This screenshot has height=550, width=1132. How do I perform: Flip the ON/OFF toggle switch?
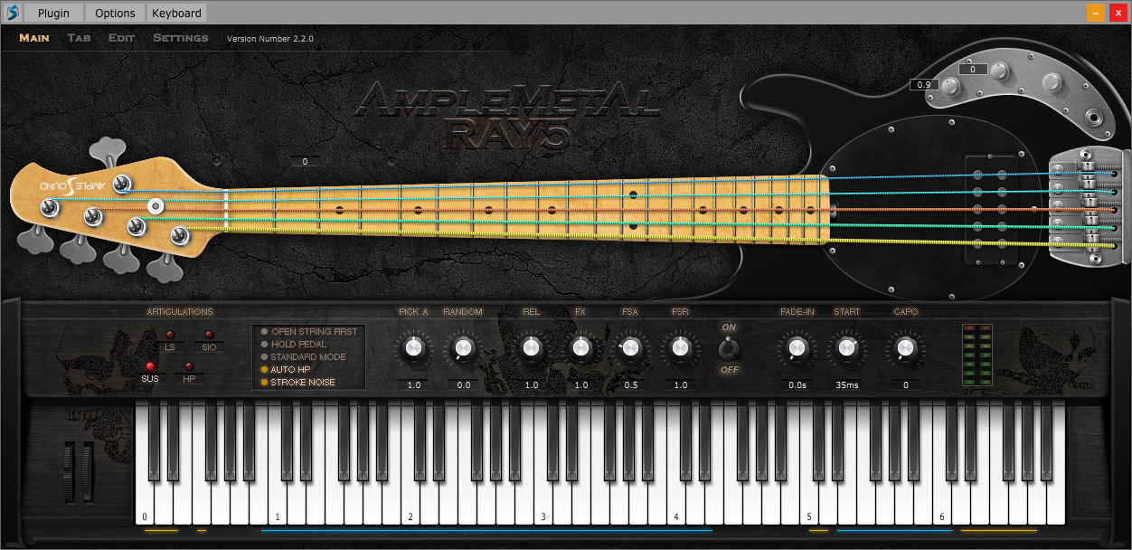click(728, 347)
